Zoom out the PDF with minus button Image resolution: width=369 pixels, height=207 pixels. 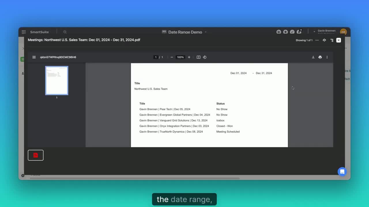coord(172,57)
